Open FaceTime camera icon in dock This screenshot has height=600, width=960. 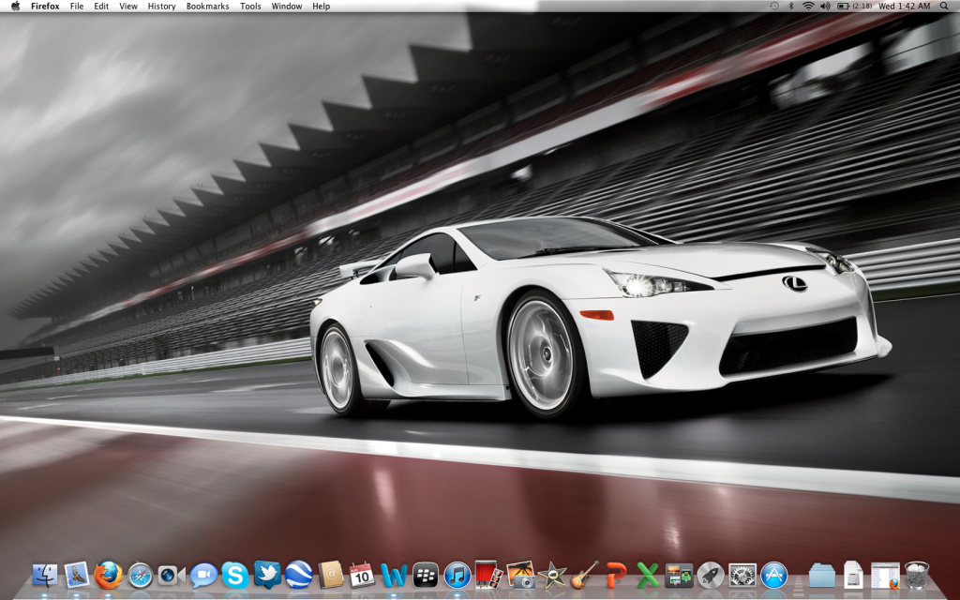pos(172,576)
